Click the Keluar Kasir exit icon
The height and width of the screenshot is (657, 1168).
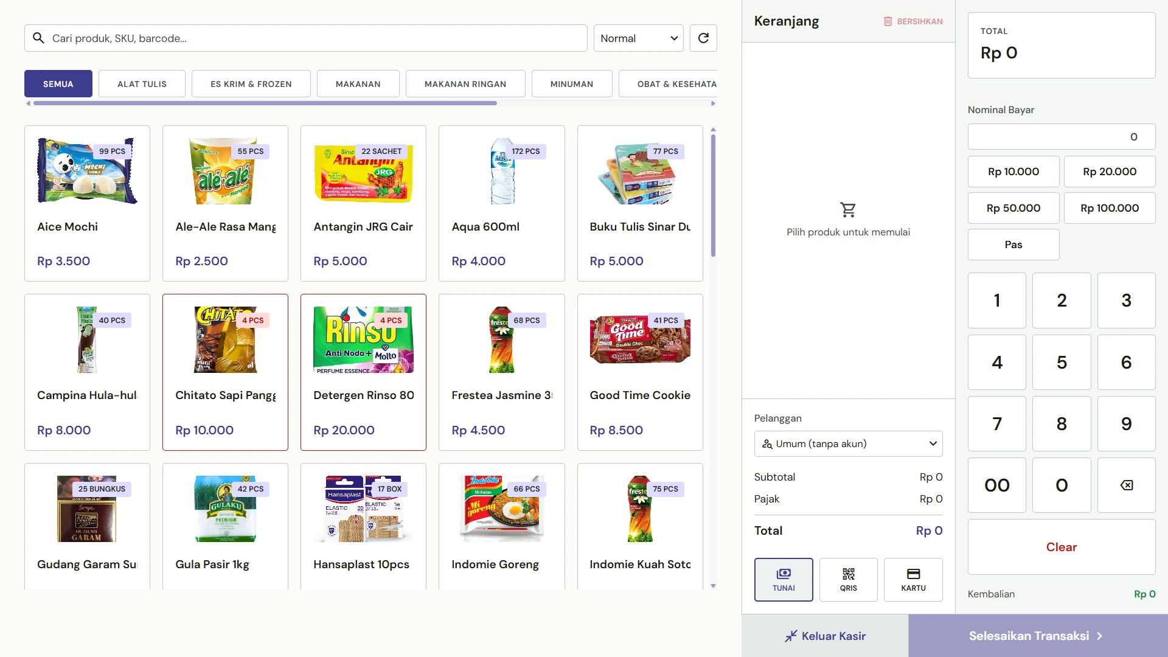tap(790, 636)
